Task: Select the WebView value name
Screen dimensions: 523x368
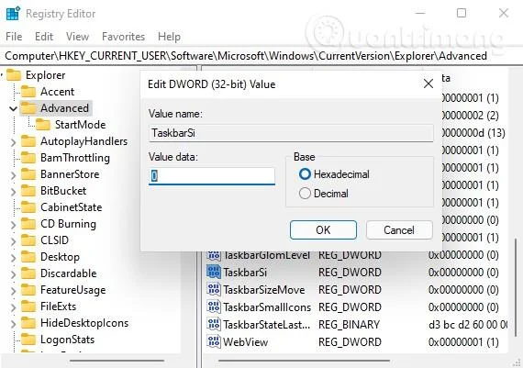Action: tap(246, 341)
